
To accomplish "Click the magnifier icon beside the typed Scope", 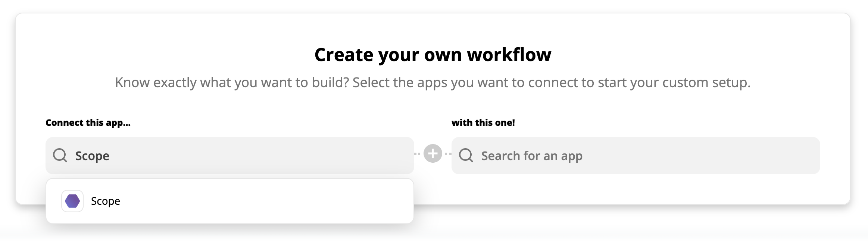I will 60,155.
